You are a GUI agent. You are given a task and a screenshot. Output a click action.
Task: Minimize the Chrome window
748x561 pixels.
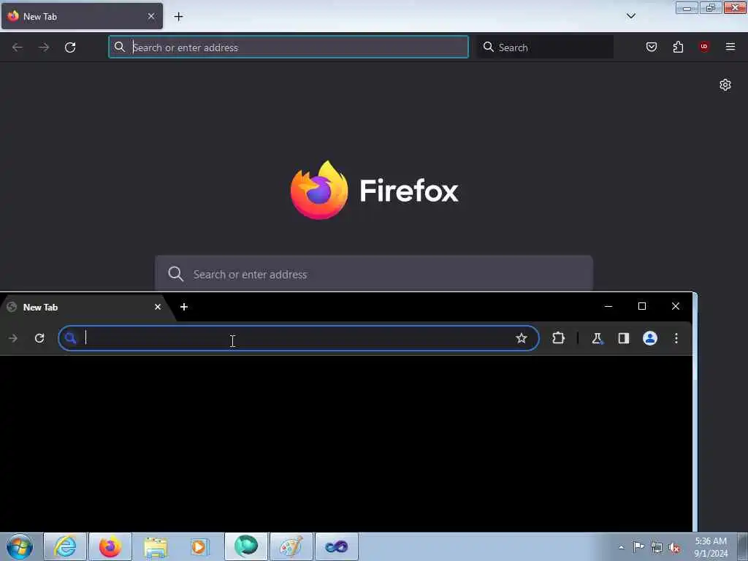pyautogui.click(x=608, y=306)
